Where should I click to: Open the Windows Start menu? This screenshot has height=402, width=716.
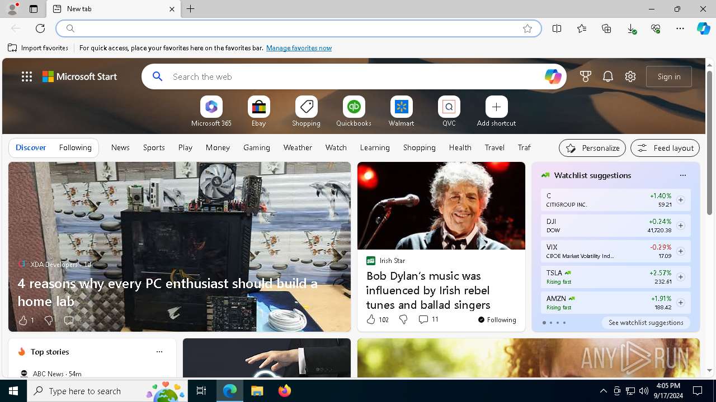(x=13, y=391)
